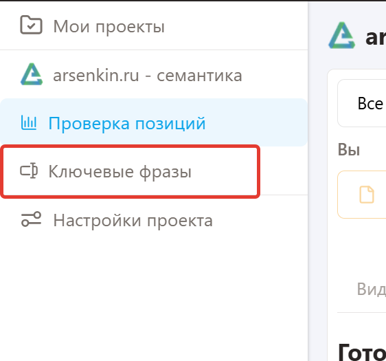The width and height of the screenshot is (386, 361).
Task: Open the Проверка позиций section
Action: [127, 123]
